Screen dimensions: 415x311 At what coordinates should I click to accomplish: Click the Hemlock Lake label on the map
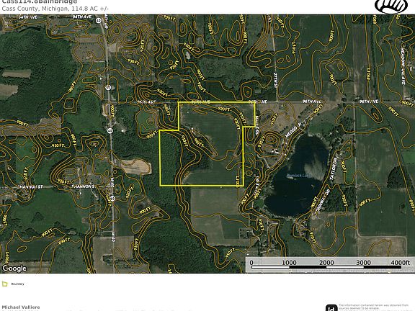point(299,176)
